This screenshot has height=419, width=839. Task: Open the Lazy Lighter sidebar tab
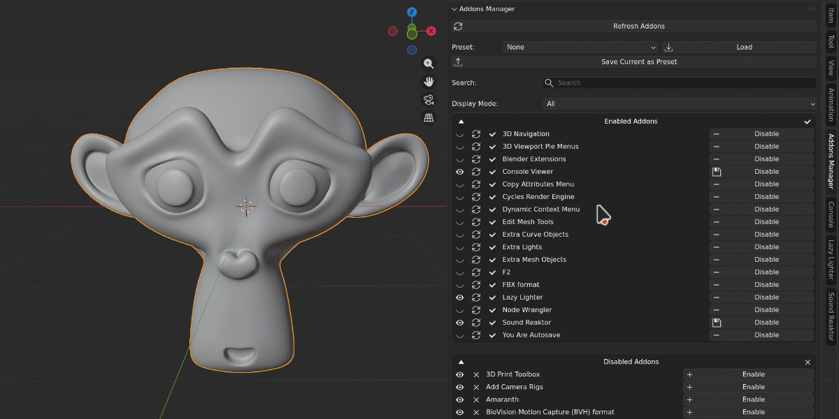(x=831, y=259)
